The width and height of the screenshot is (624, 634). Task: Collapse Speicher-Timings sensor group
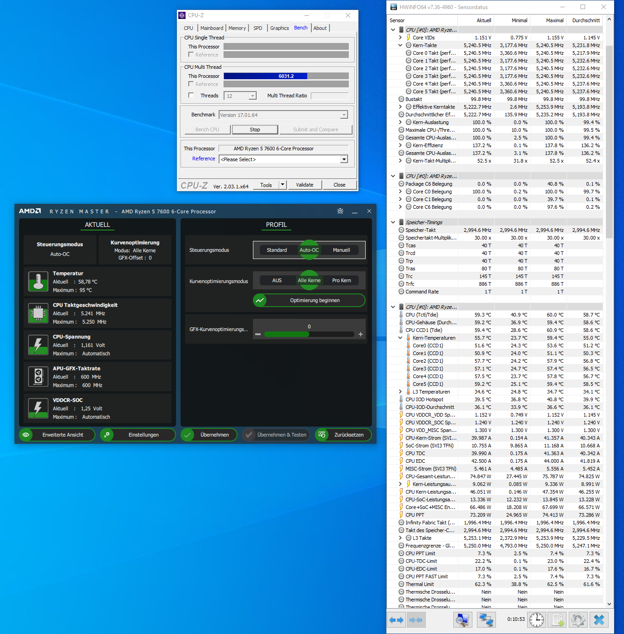click(393, 222)
